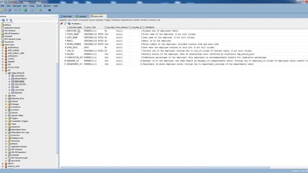Click the horizontal scrollbar of column grid
Viewport: 308px width, 173px height.
[x=166, y=167]
